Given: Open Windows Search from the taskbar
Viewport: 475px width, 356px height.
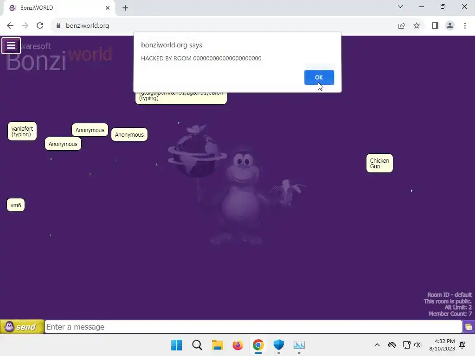Looking at the screenshot, I should [x=197, y=345].
